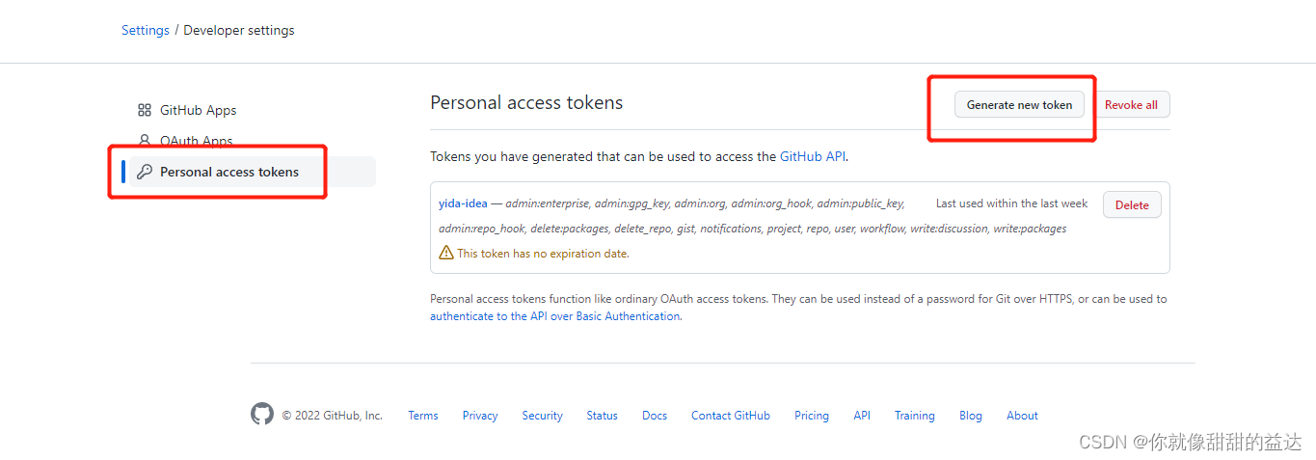Open the Terms footer link
The width and height of the screenshot is (1316, 460).
click(423, 416)
